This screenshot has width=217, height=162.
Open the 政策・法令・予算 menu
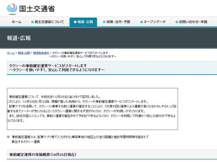click(117, 22)
